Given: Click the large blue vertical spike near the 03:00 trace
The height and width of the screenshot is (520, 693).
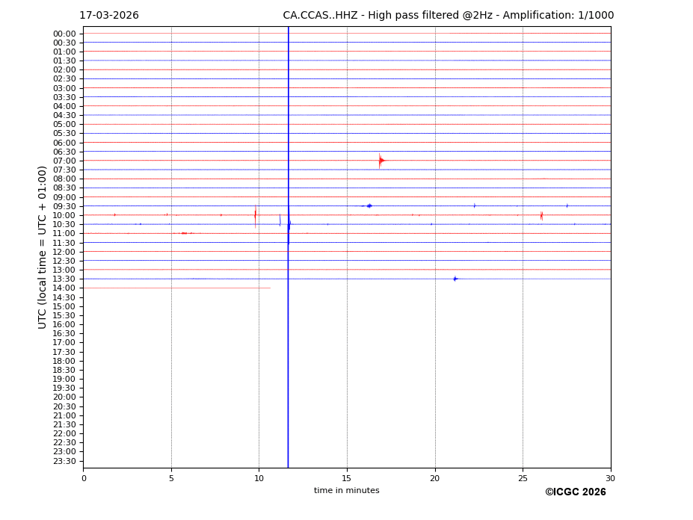Looking at the screenshot, I should click(x=289, y=88).
